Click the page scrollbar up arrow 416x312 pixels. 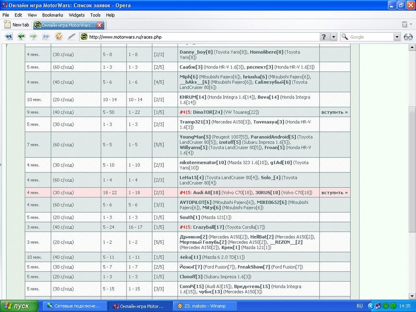412,47
